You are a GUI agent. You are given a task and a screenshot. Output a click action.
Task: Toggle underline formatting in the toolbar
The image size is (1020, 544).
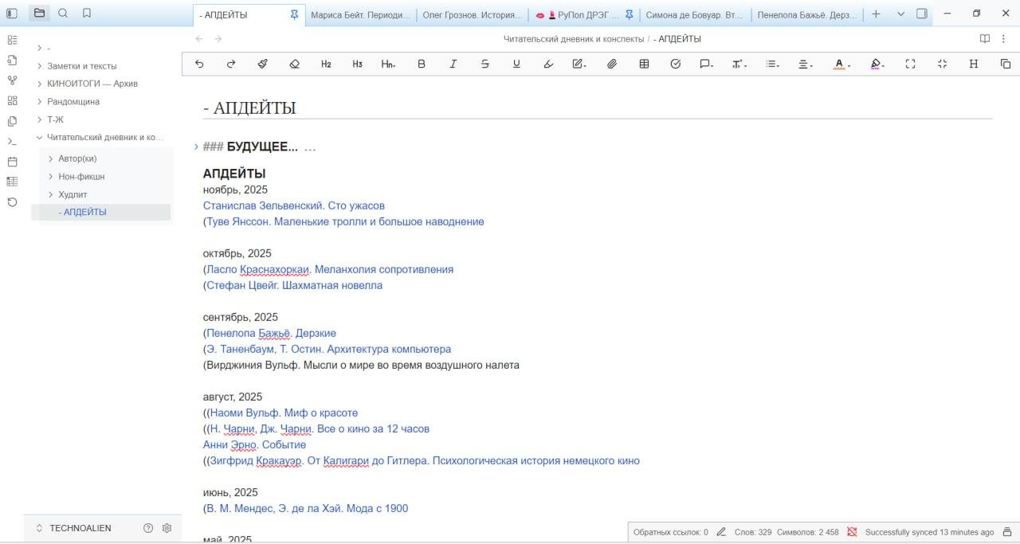pyautogui.click(x=516, y=64)
